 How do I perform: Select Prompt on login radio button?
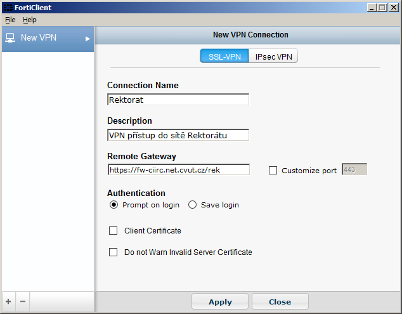(x=113, y=205)
